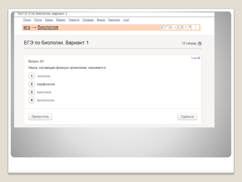Visit the Маркет link
This screenshot has height=182, width=242.
(x=61, y=20)
